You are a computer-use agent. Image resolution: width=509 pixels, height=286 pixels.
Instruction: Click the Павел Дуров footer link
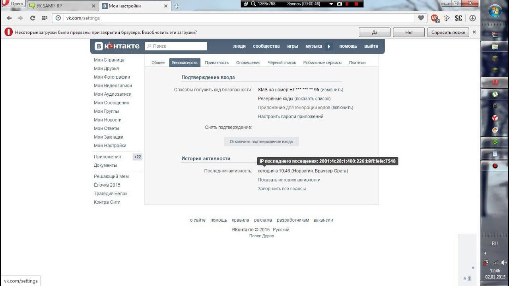[x=261, y=236]
